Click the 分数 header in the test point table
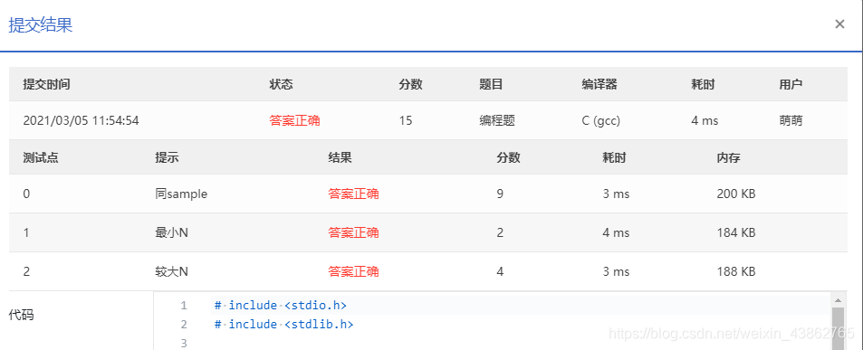 click(x=508, y=157)
